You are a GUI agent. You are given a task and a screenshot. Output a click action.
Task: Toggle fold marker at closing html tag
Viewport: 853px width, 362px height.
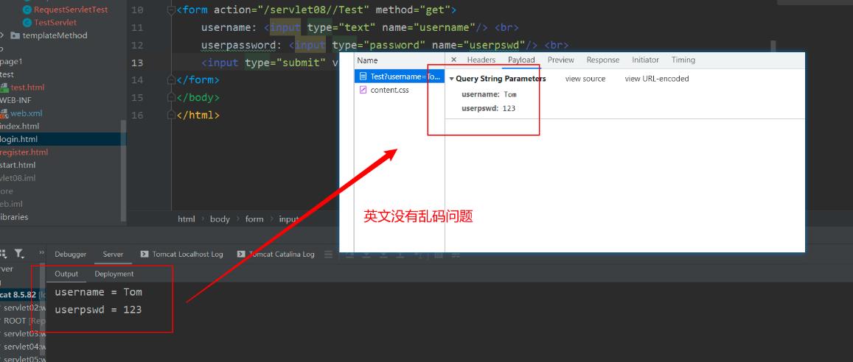172,115
